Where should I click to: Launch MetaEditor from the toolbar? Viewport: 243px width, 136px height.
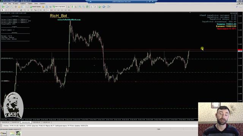click(x=43, y=7)
